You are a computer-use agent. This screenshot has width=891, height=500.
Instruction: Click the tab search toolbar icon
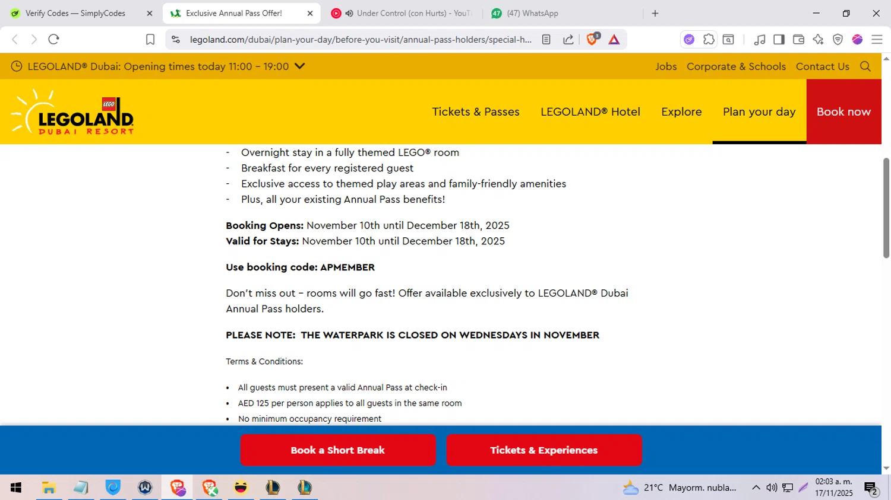click(x=728, y=40)
